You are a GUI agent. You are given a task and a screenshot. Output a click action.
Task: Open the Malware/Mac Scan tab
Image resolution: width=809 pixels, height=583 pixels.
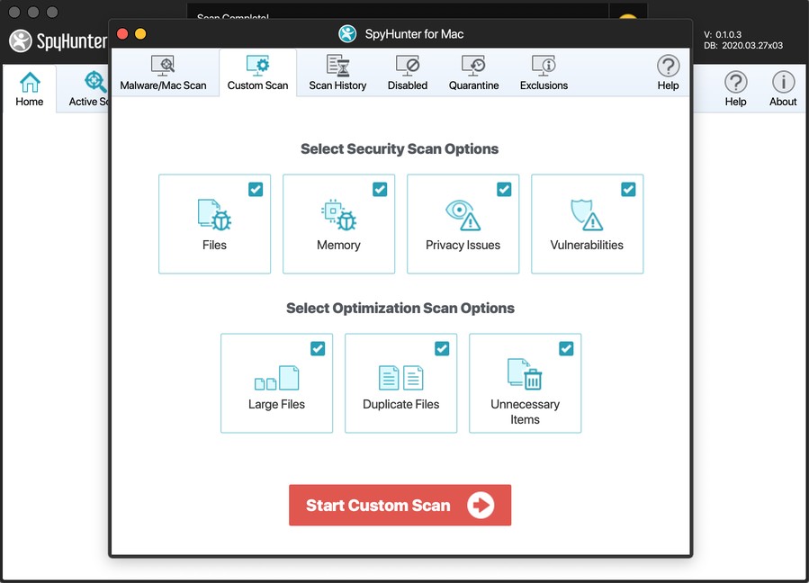click(x=163, y=73)
